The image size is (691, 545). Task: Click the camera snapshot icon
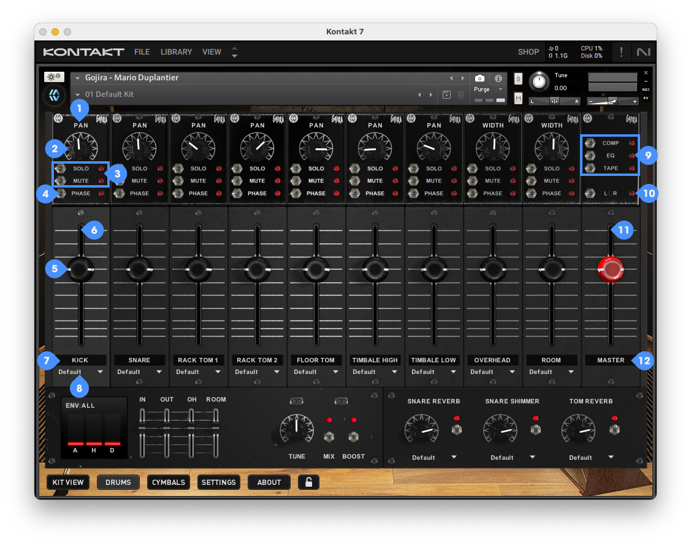tap(479, 78)
